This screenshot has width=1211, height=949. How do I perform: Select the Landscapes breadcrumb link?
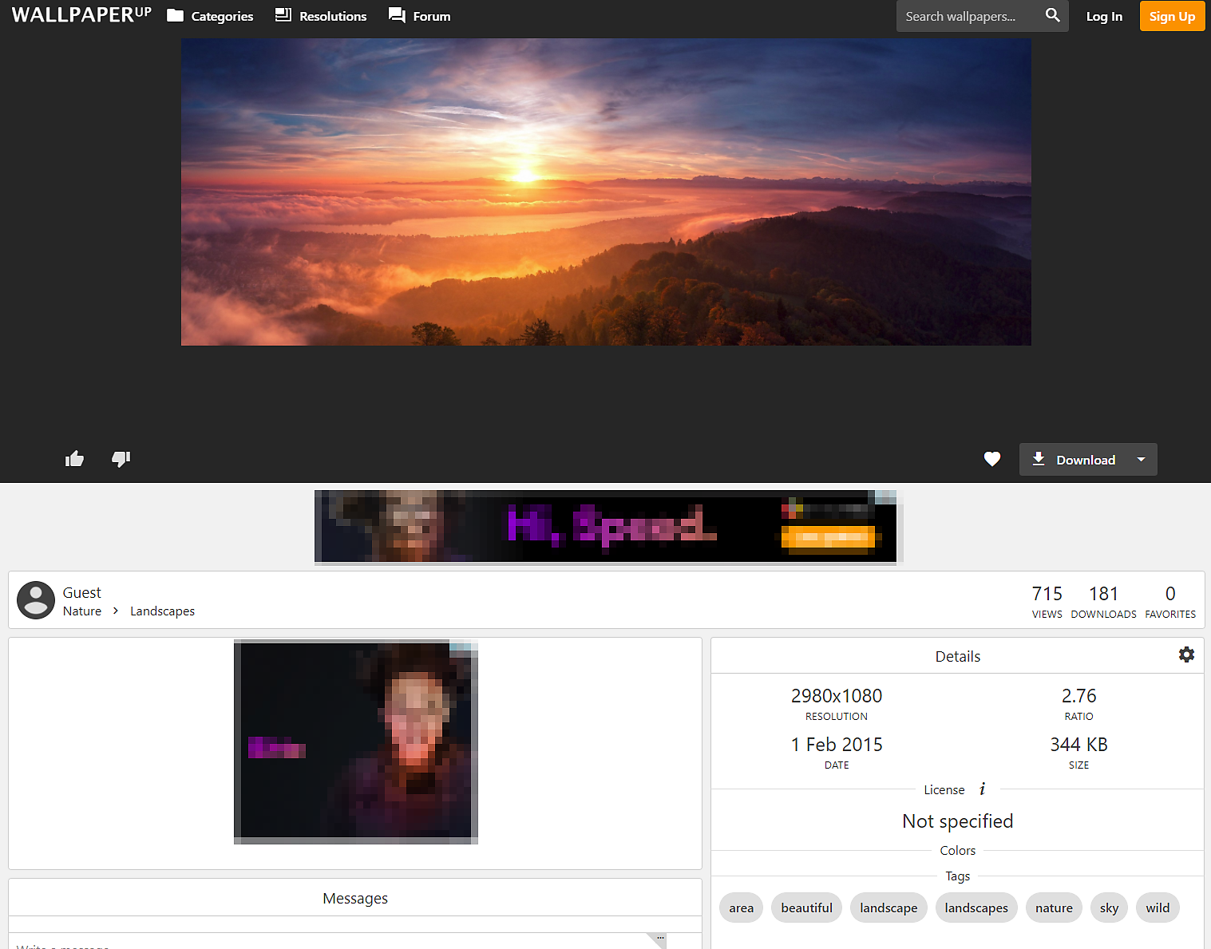162,611
